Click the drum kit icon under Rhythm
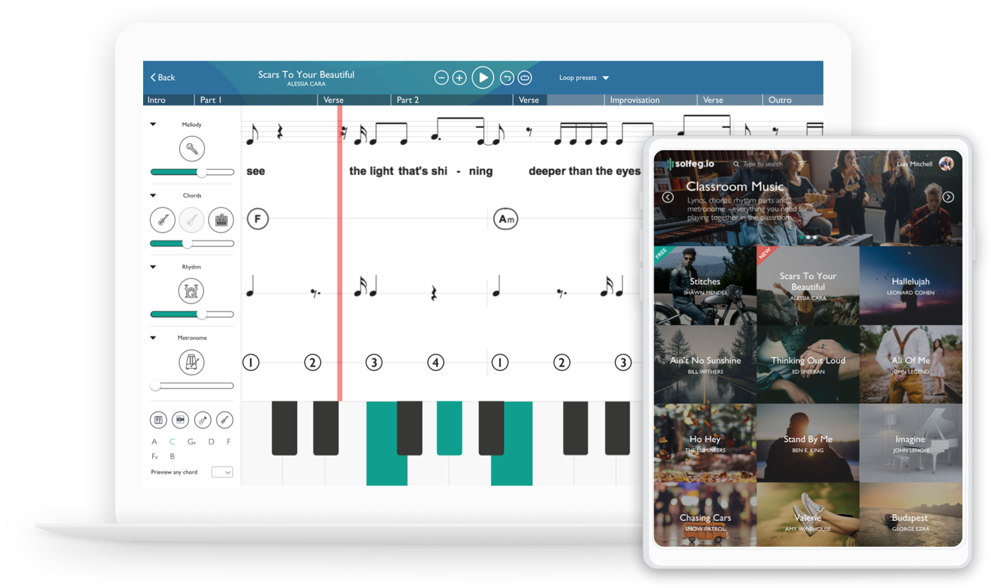The width and height of the screenshot is (991, 588). [191, 291]
